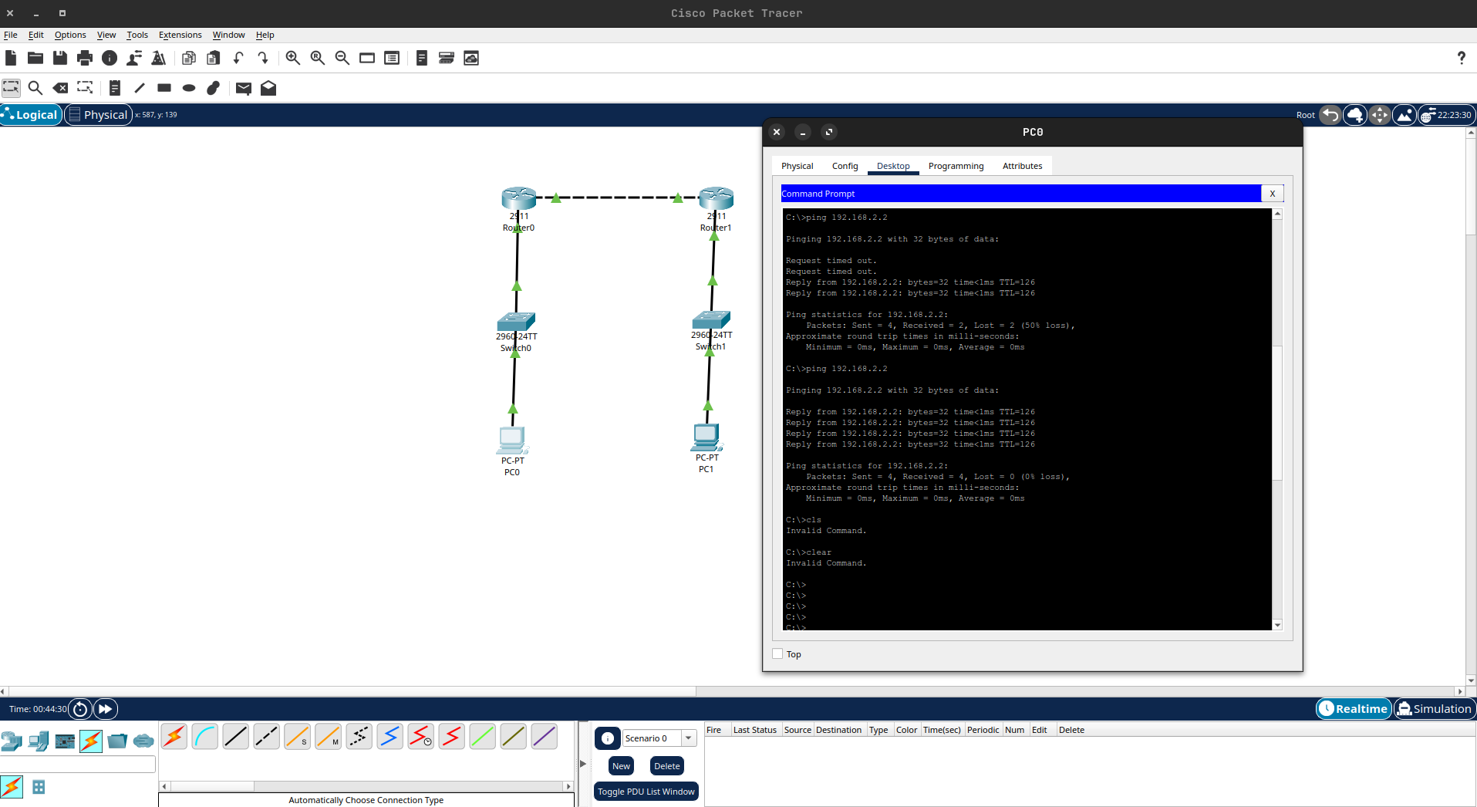Open the Physical tab in the PC0 window

click(x=797, y=166)
